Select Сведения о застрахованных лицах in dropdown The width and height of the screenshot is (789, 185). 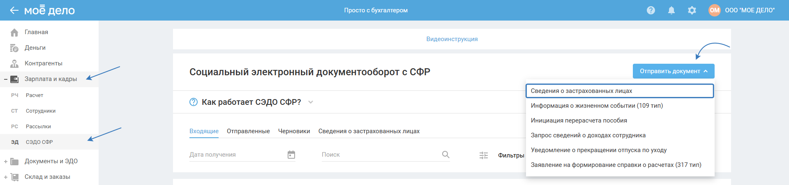coord(620,91)
